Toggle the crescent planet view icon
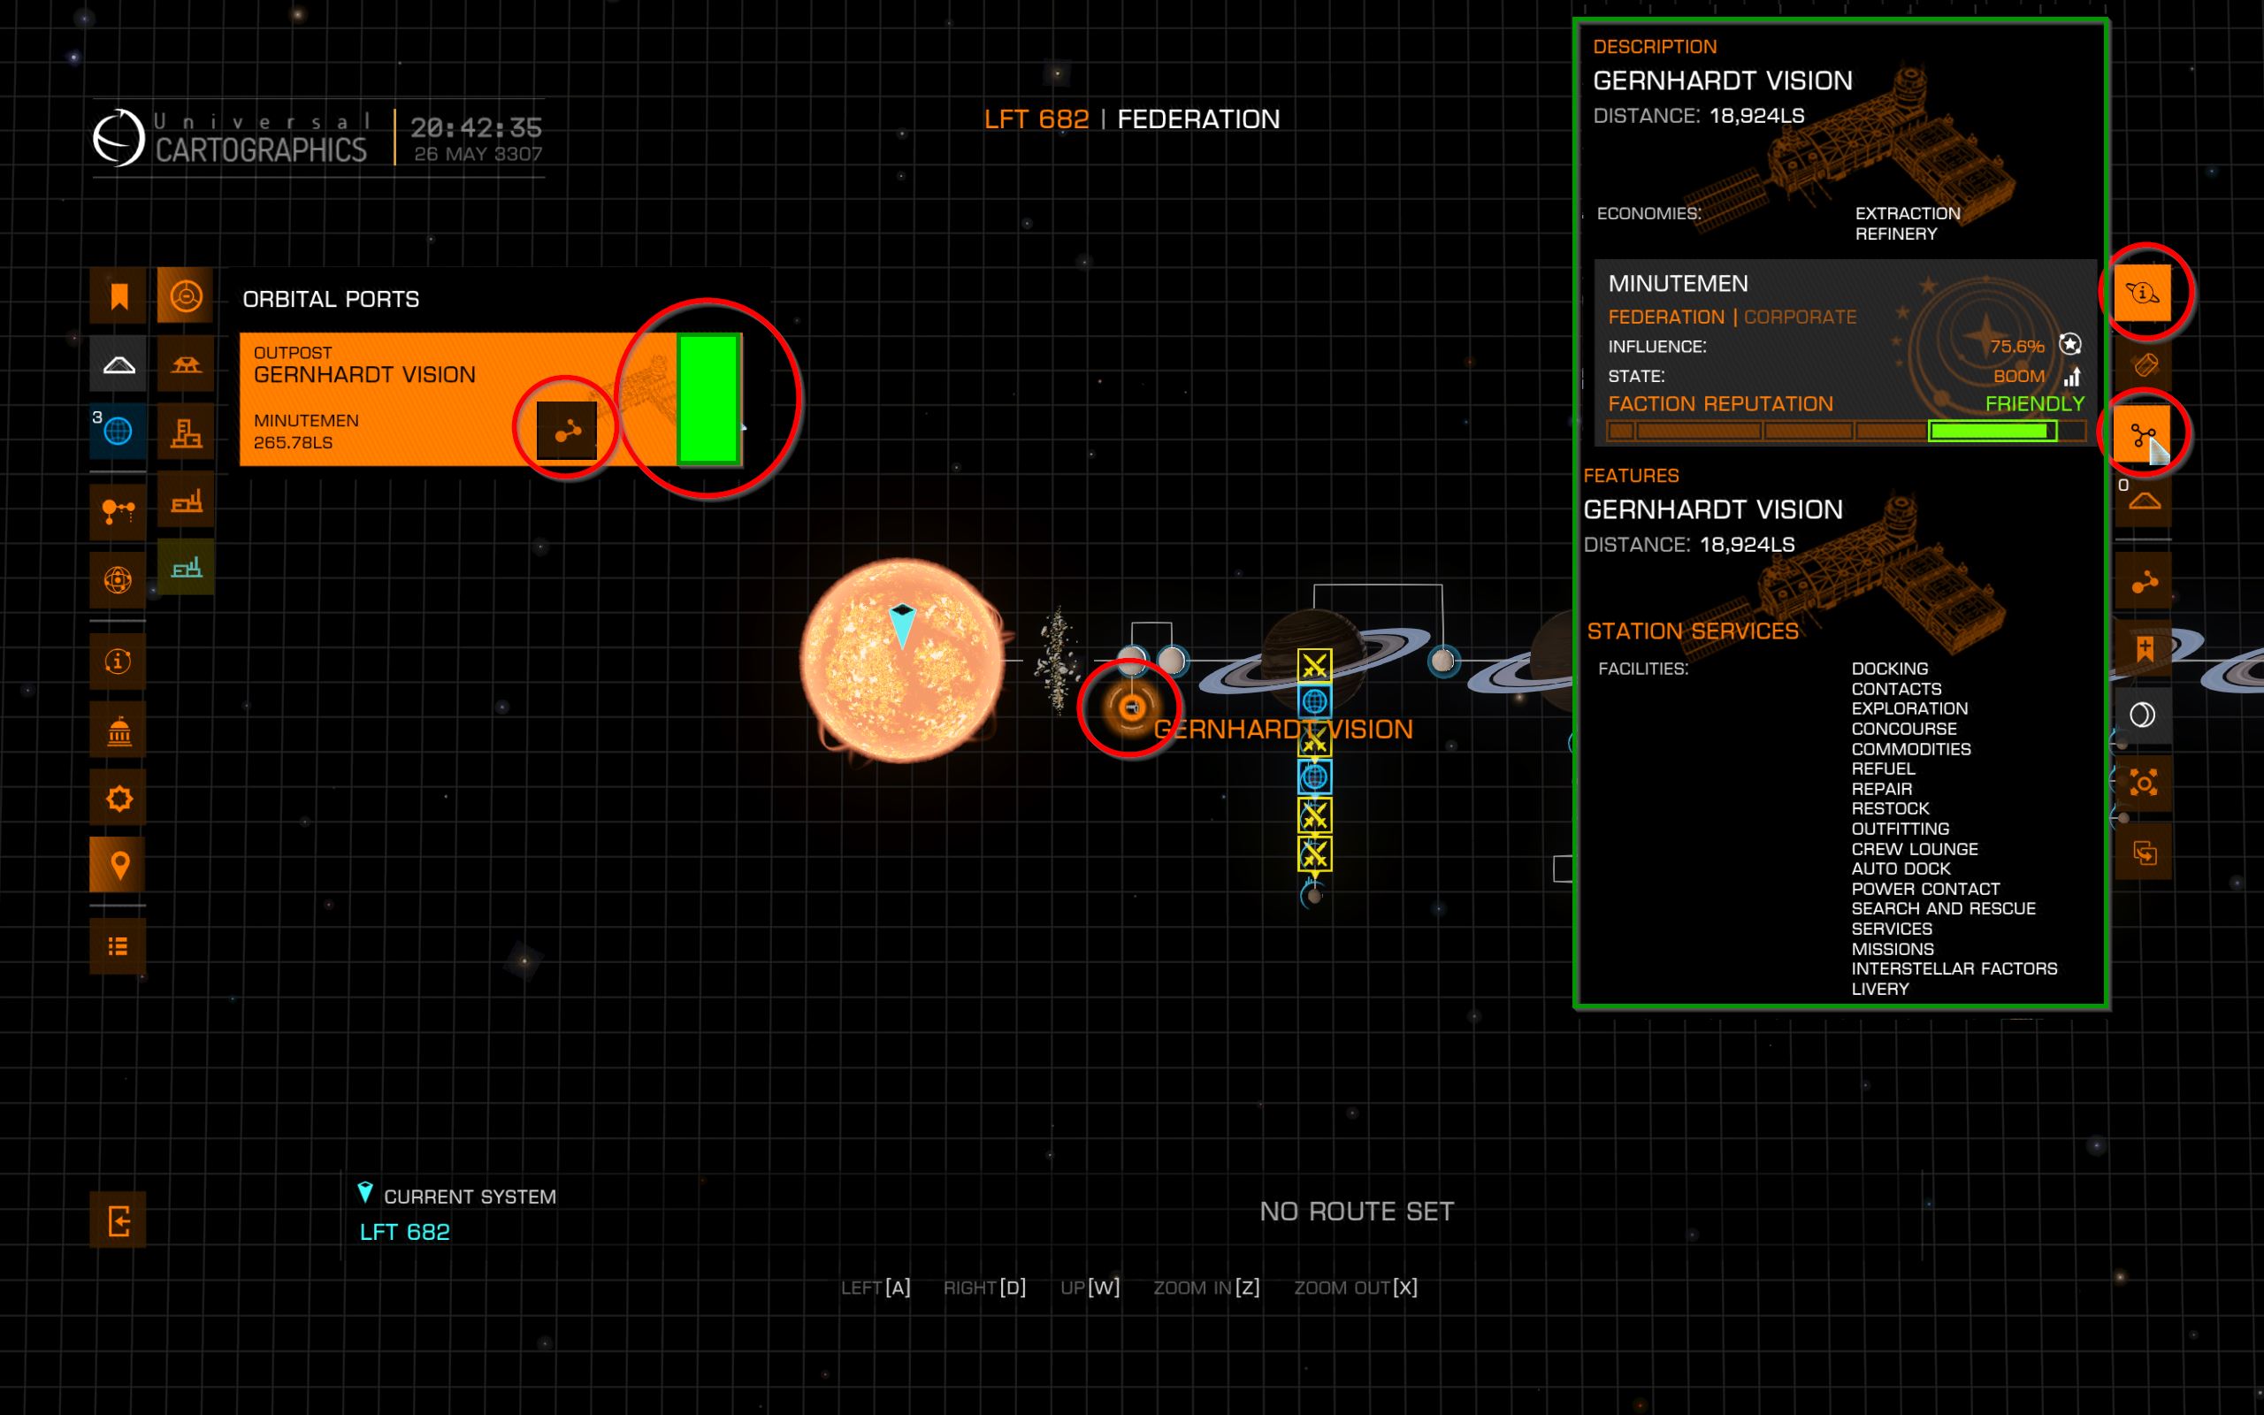 pos(2142,716)
